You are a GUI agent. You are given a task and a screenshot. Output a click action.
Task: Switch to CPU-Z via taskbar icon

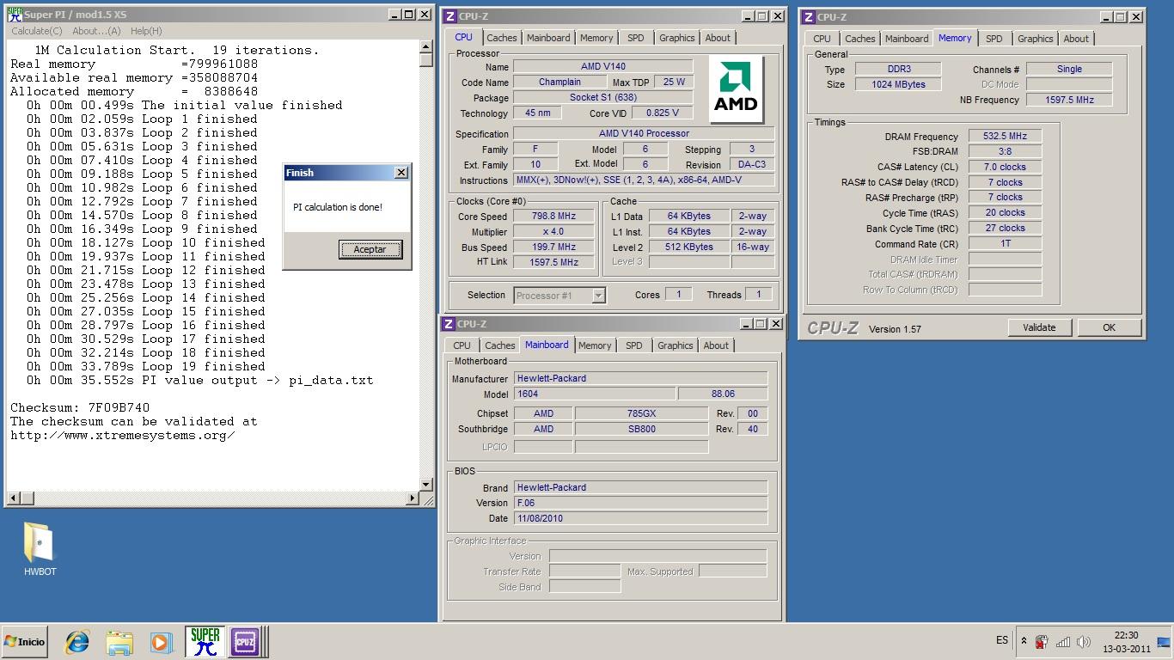pos(245,642)
